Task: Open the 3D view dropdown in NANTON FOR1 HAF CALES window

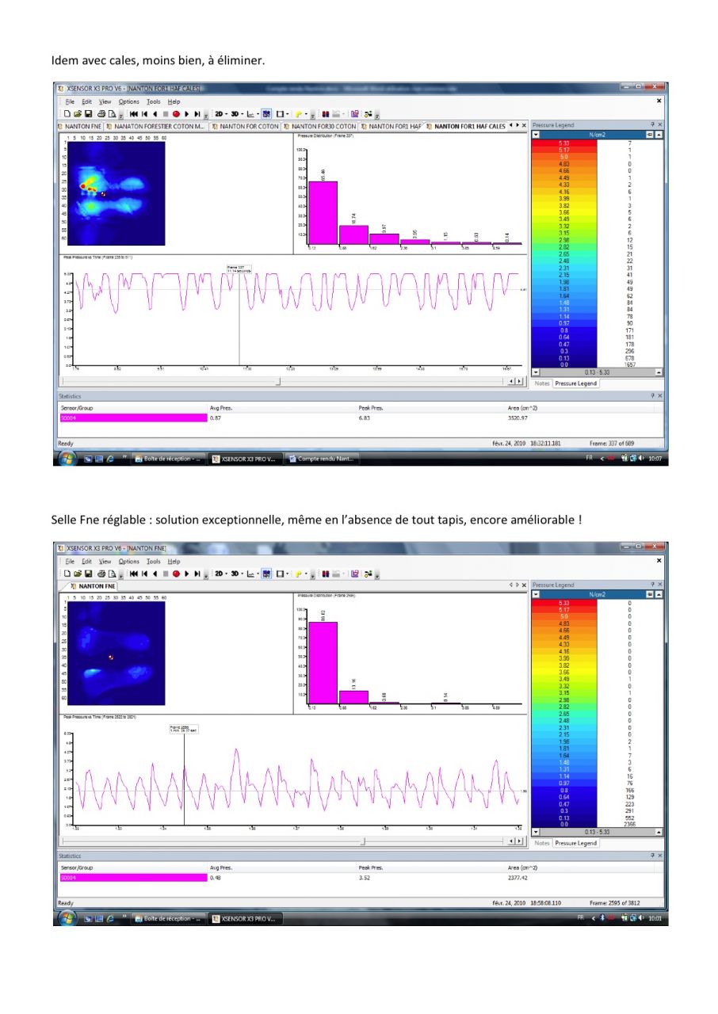Action: (x=236, y=113)
